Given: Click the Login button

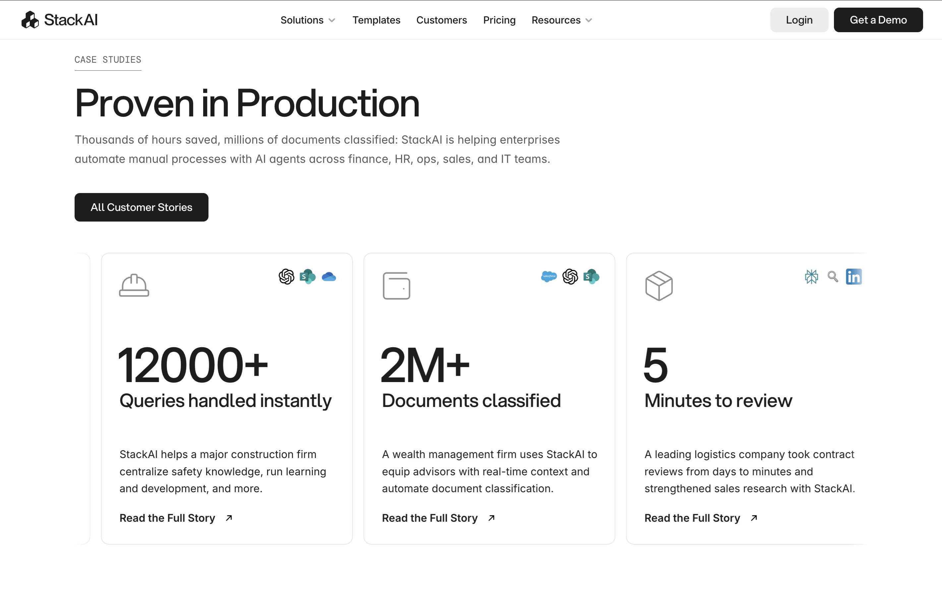Looking at the screenshot, I should pyautogui.click(x=799, y=20).
